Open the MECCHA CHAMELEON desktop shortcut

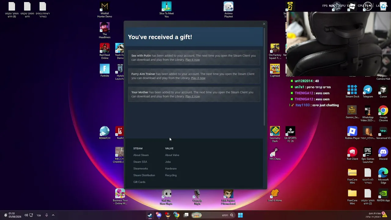119,155
